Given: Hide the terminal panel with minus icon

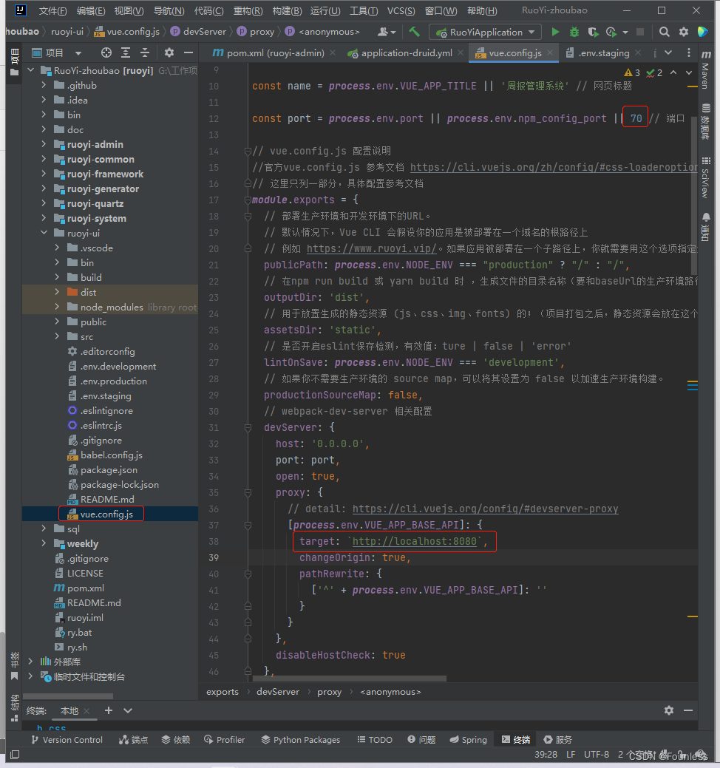Looking at the screenshot, I should pyautogui.click(x=688, y=710).
